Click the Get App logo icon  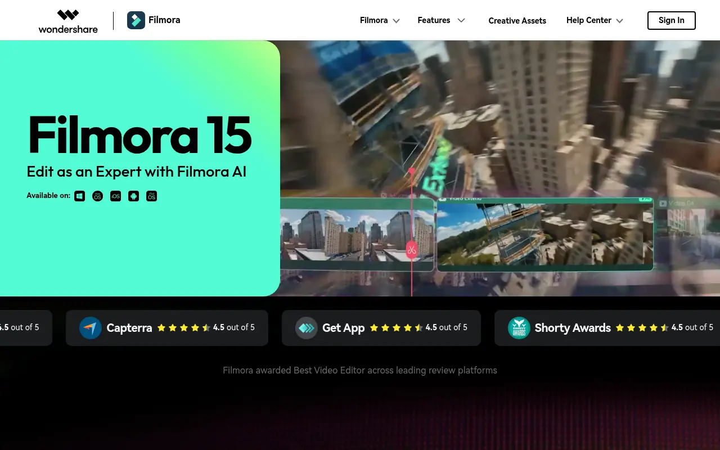(x=307, y=328)
